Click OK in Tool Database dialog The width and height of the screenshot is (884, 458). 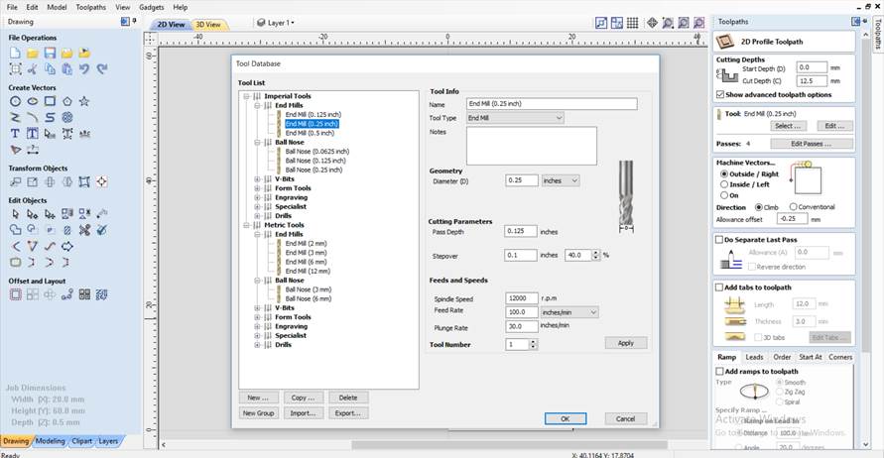click(x=566, y=418)
